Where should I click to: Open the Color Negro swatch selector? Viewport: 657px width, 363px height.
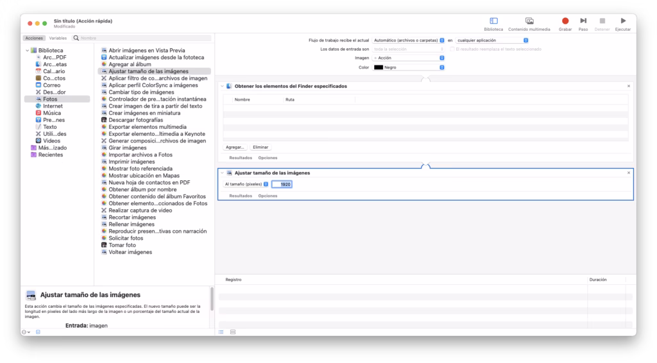tap(409, 67)
